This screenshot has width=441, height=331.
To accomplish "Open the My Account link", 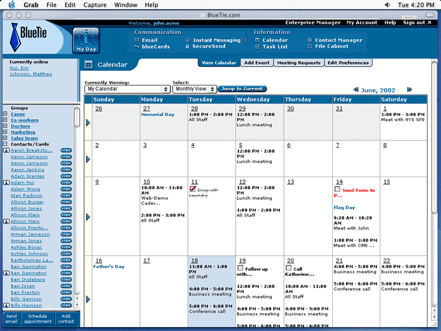I will click(362, 23).
